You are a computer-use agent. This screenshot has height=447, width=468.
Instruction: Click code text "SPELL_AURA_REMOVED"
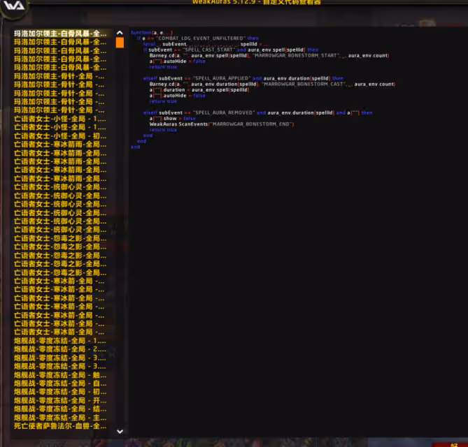[x=224, y=112]
